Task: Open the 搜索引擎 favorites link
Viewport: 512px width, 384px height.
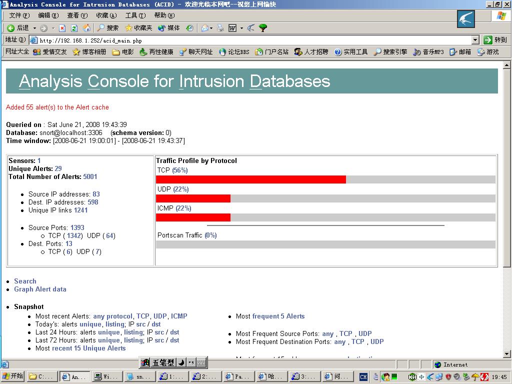Action: click(x=390, y=52)
